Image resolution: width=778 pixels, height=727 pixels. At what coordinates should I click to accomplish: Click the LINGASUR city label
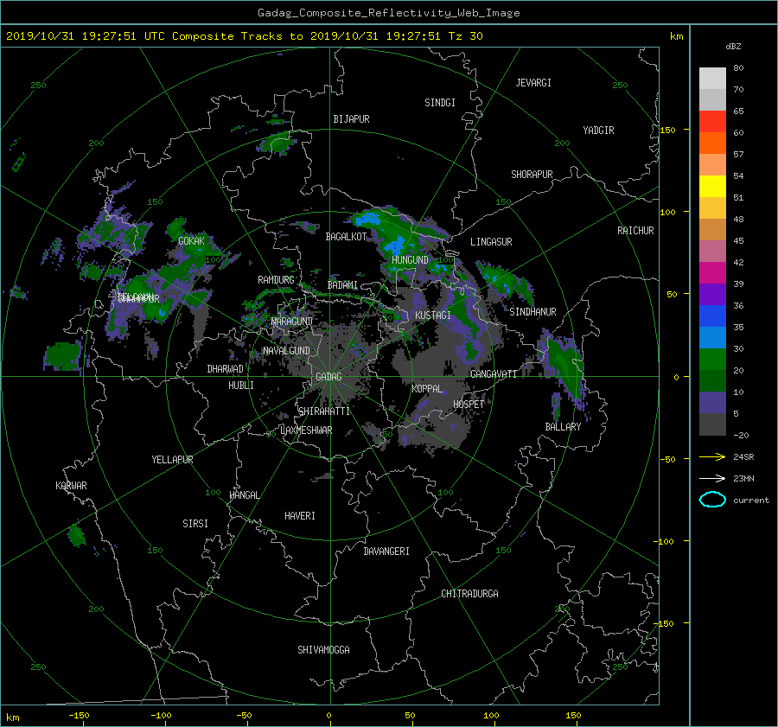tap(491, 242)
